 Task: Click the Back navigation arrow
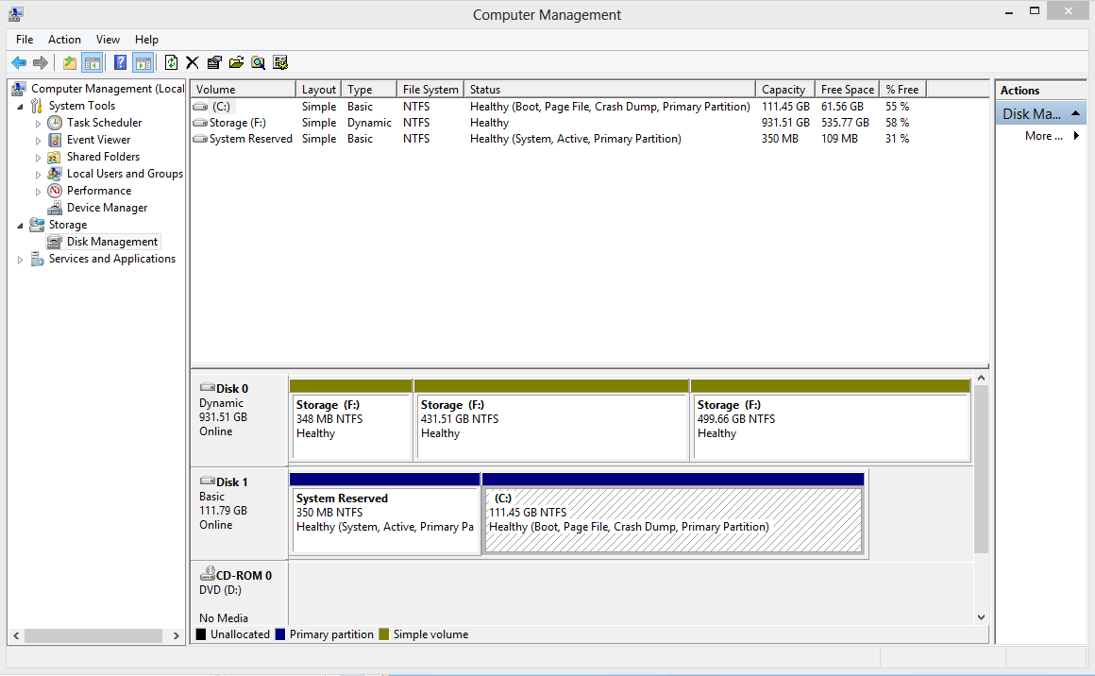[x=19, y=62]
